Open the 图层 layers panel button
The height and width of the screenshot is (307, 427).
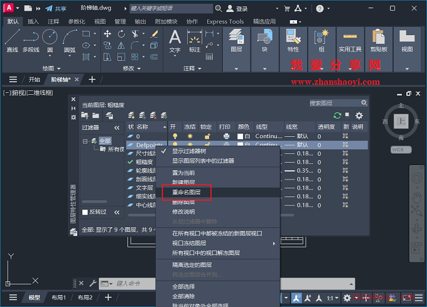[236, 41]
